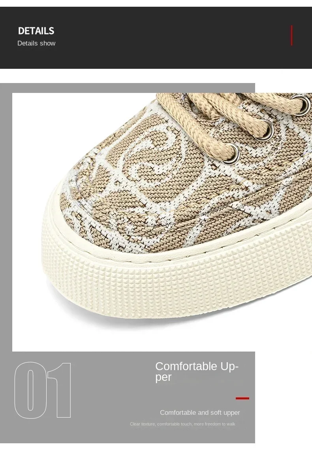Image resolution: width=312 pixels, height=450 pixels.
Task: Click the DETAILS heading text
Action: [36, 31]
